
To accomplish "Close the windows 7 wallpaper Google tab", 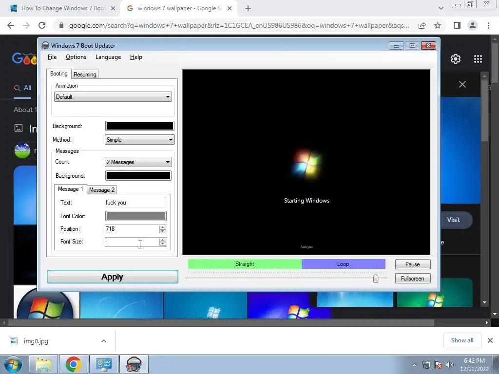I will pyautogui.click(x=230, y=9).
